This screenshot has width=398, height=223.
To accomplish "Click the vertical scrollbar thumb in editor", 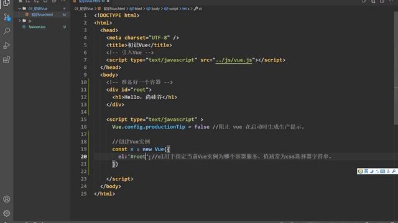I will pos(396,68).
